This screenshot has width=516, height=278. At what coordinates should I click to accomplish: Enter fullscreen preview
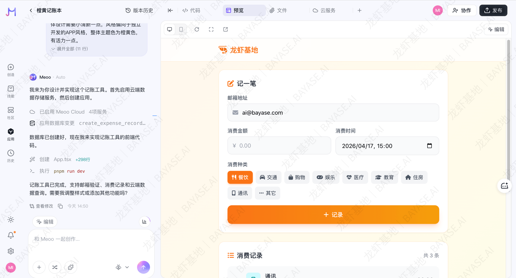[x=211, y=29]
